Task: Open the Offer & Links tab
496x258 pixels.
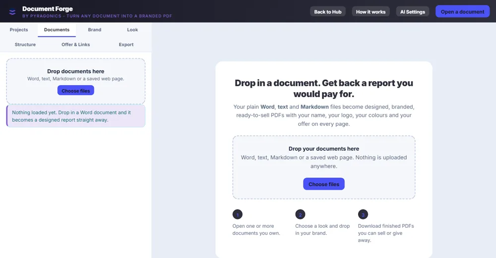Action: 75,45
